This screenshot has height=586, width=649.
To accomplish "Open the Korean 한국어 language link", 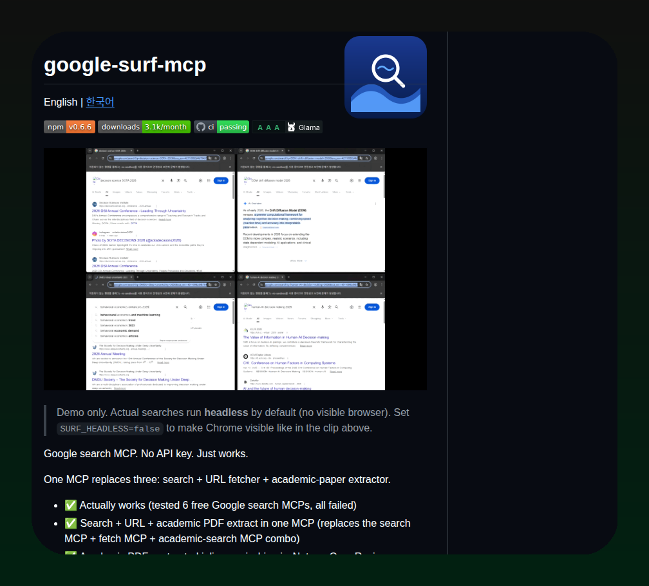I will tap(100, 102).
